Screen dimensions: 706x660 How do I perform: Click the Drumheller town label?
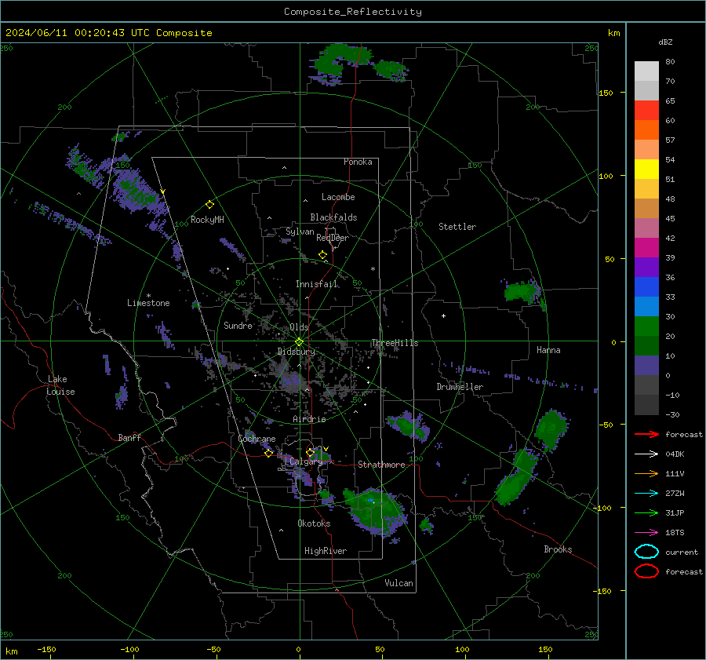click(x=460, y=387)
